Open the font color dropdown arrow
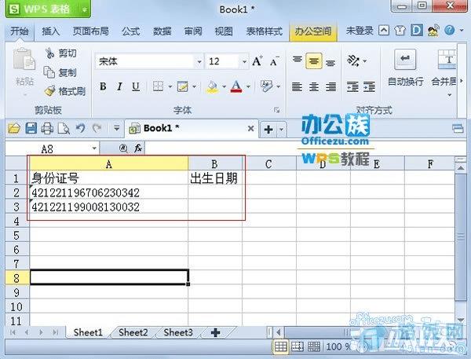Image resolution: width=471 pixels, height=359 pixels. (x=248, y=87)
